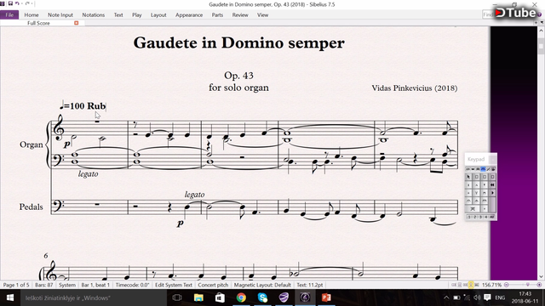
Task: Open the Review ribbon tab
Action: pyautogui.click(x=240, y=15)
